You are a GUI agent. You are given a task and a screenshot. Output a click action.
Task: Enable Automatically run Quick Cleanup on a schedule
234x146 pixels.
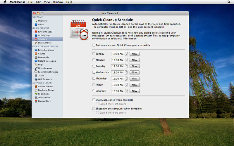click(x=94, y=45)
